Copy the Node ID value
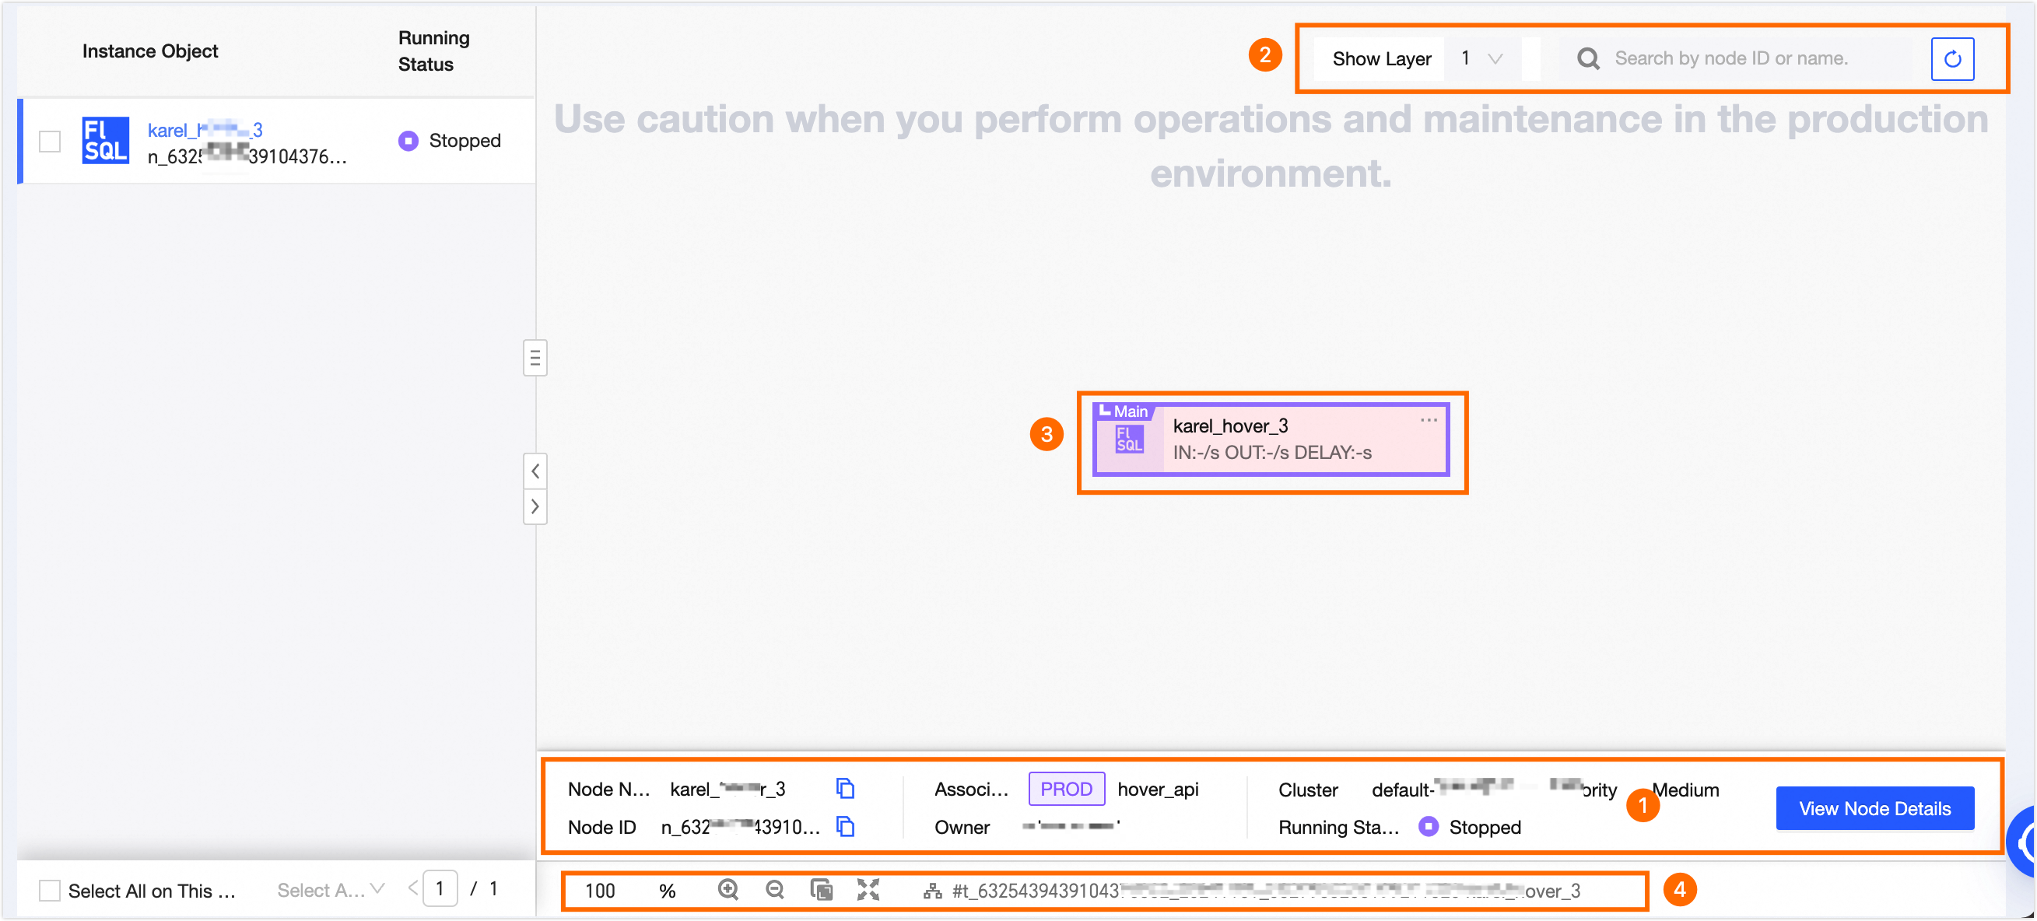The height and width of the screenshot is (921, 2037). coord(844,826)
